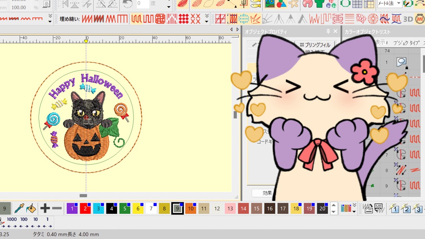Select the 3D stitch effect icon
Viewport: 425px width, 239px height.
(408, 19)
